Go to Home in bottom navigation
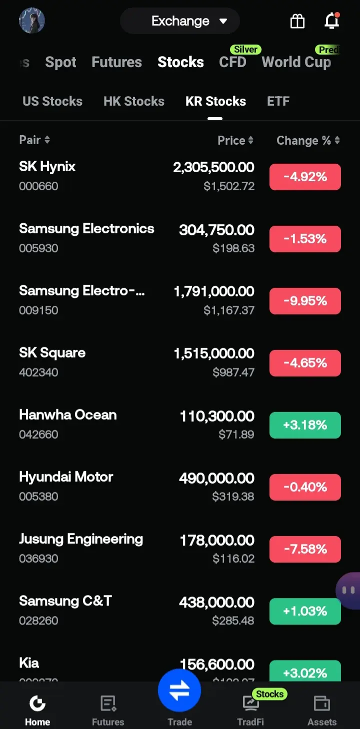 point(37,710)
